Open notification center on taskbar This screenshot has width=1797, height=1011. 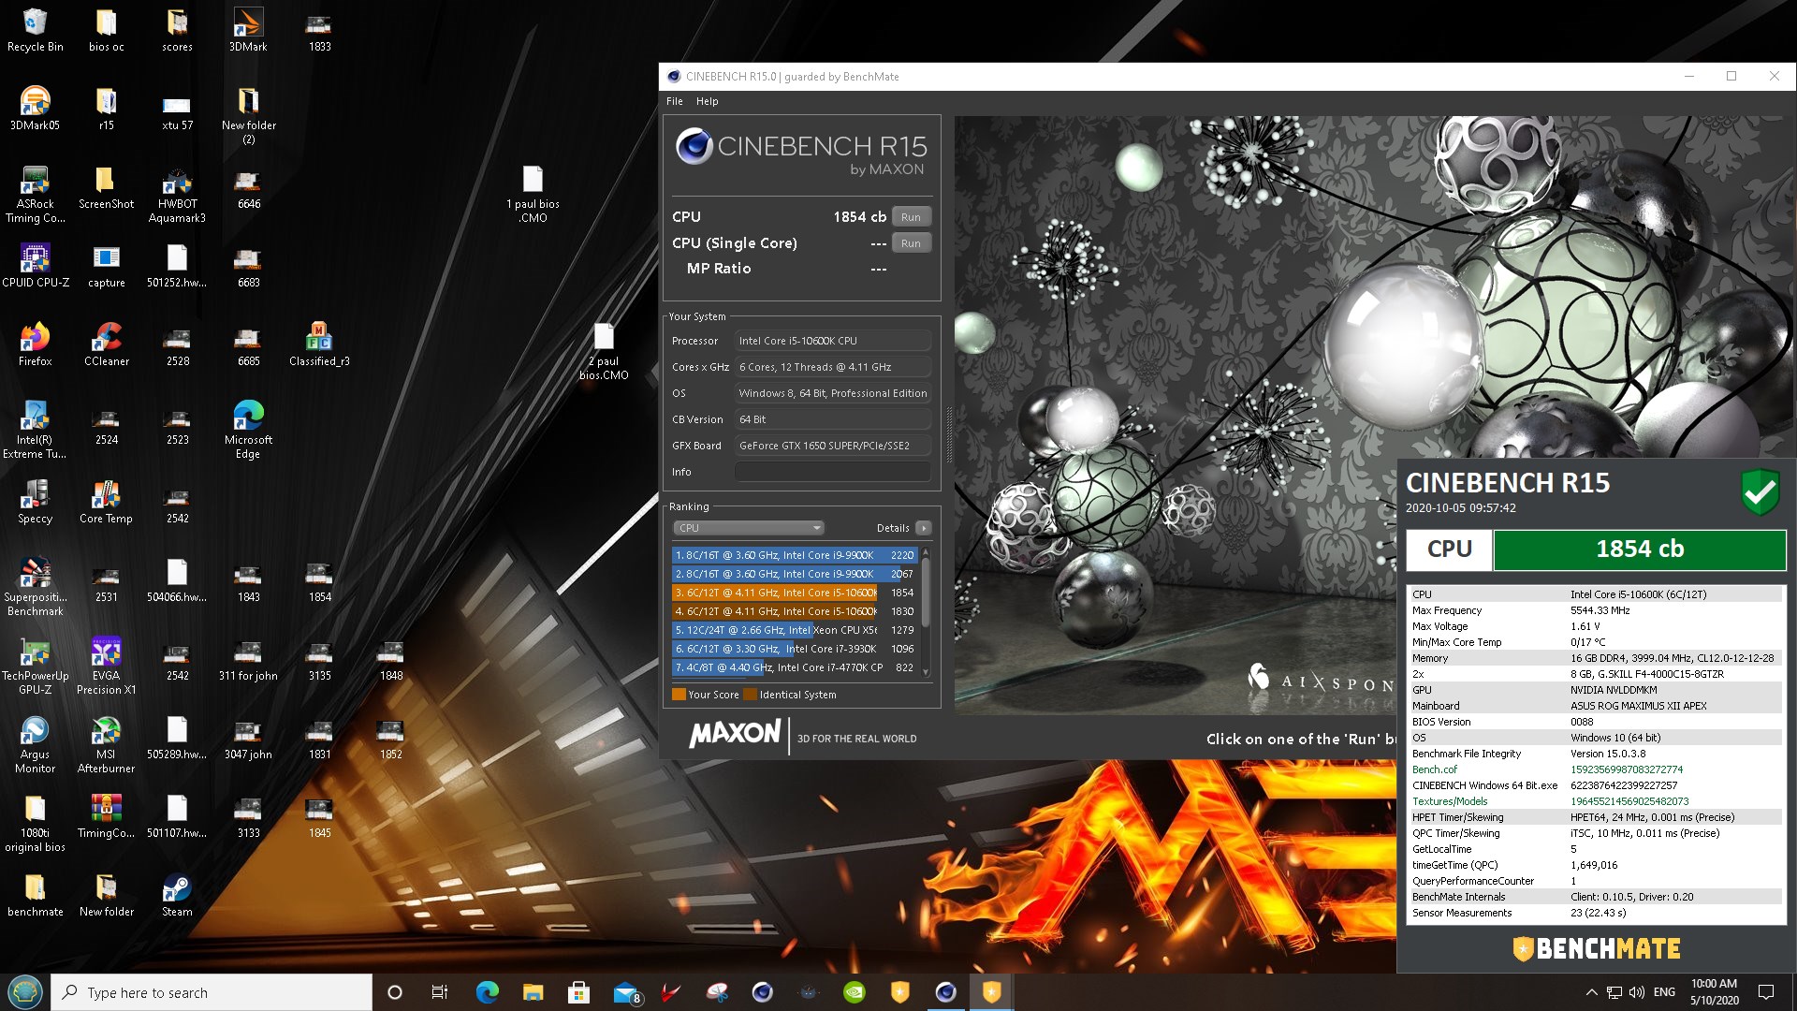pyautogui.click(x=1766, y=992)
